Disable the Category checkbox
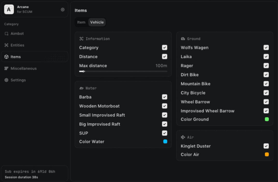The width and height of the screenshot is (278, 182). [x=165, y=48]
